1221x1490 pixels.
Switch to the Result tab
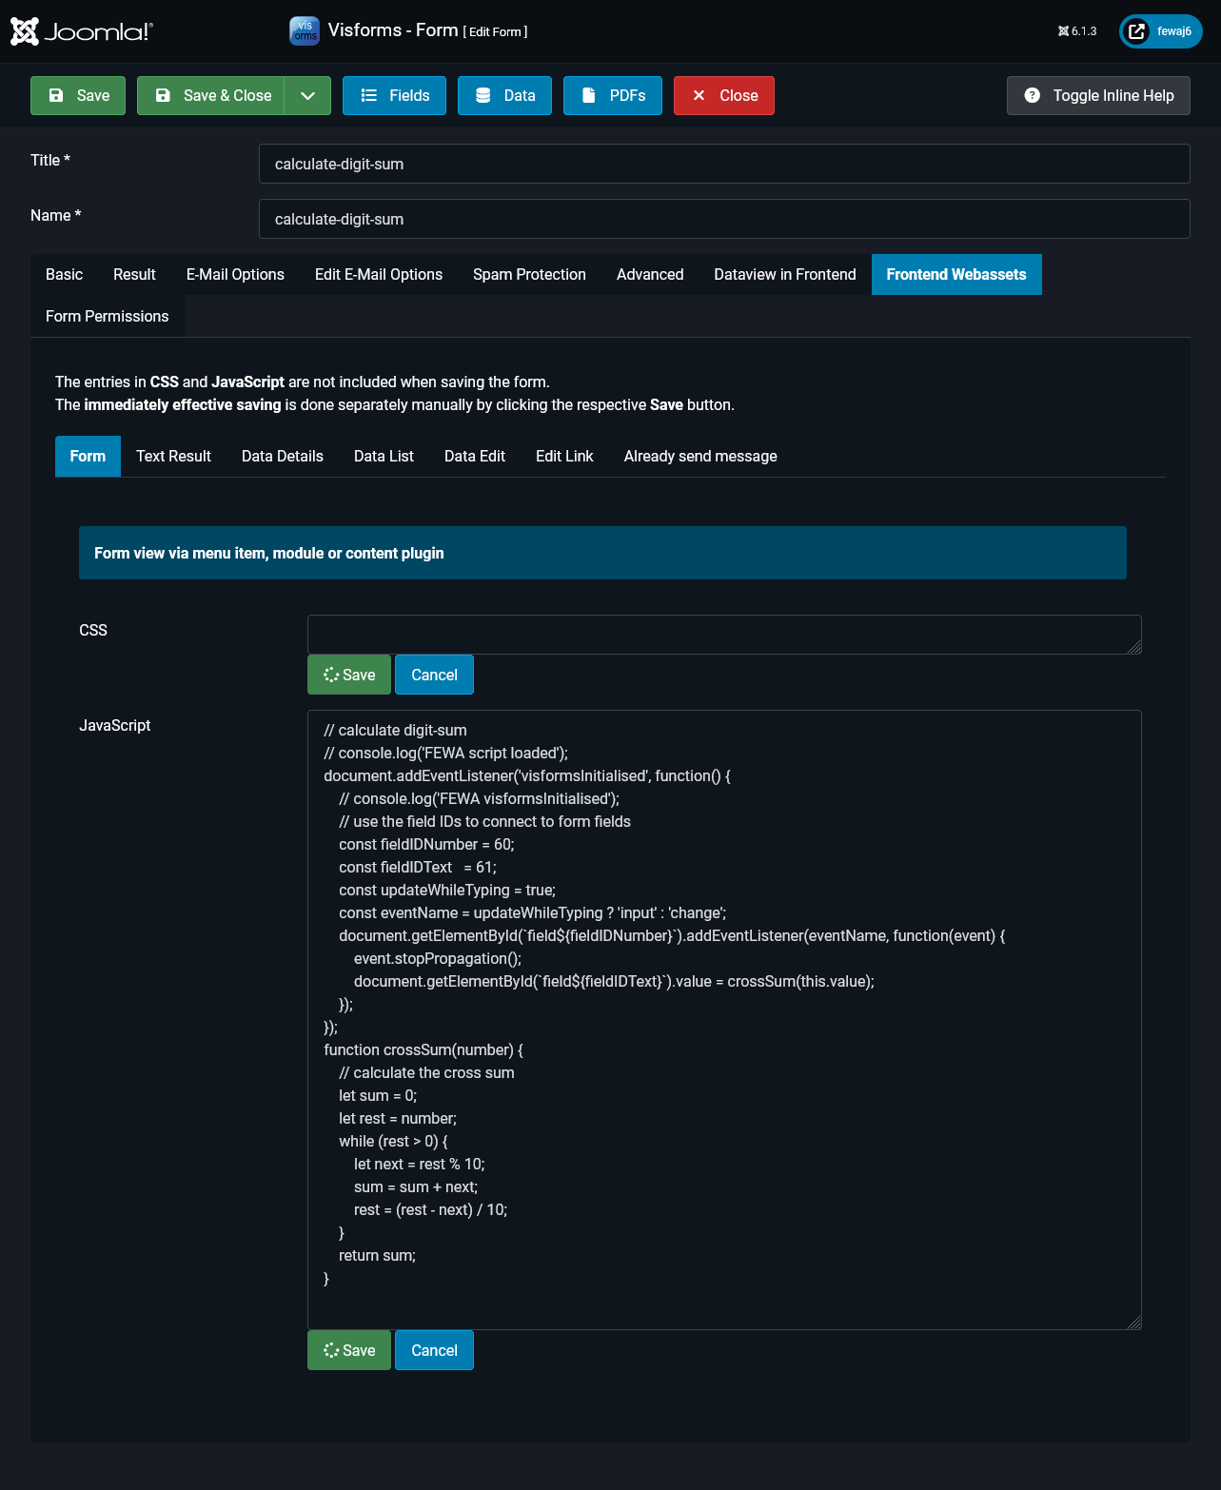[134, 274]
